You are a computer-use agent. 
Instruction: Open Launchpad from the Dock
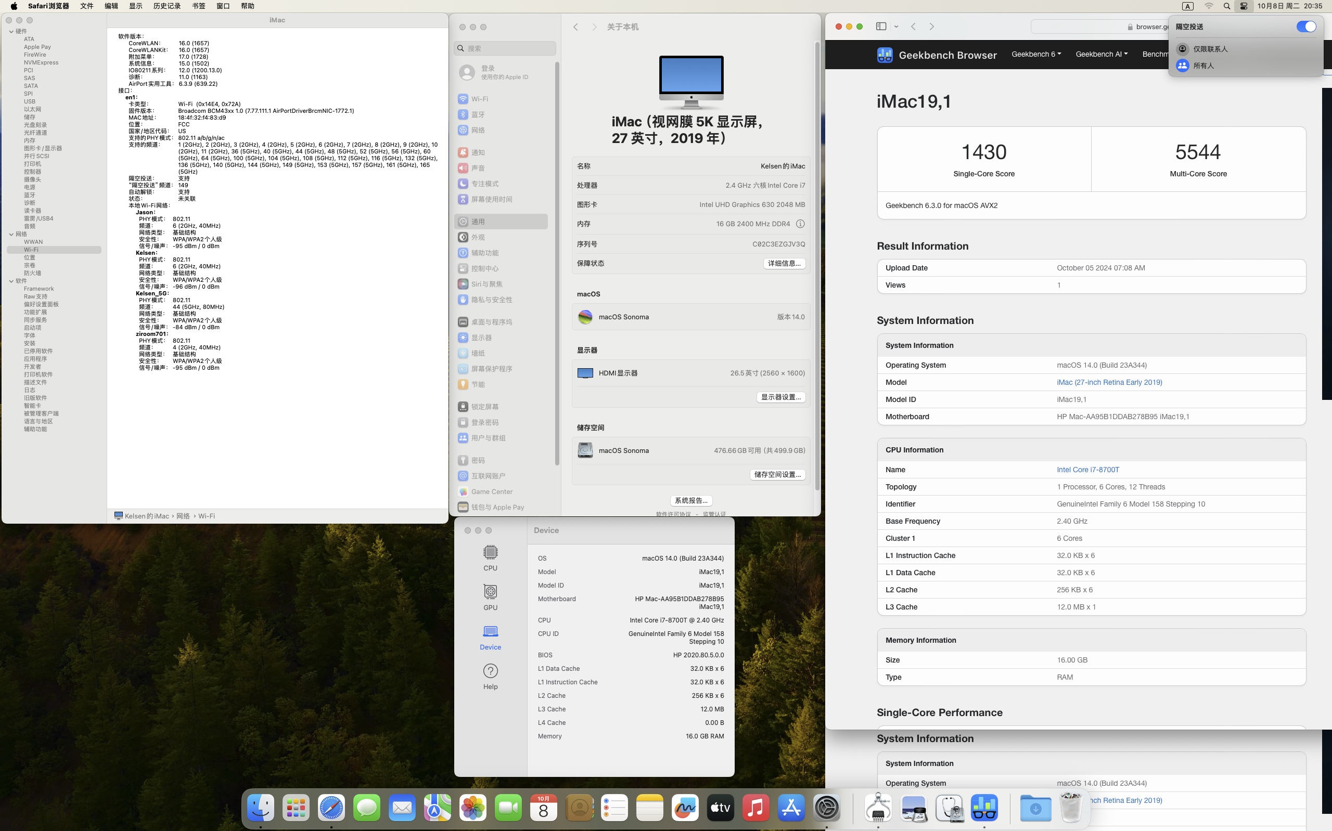296,808
